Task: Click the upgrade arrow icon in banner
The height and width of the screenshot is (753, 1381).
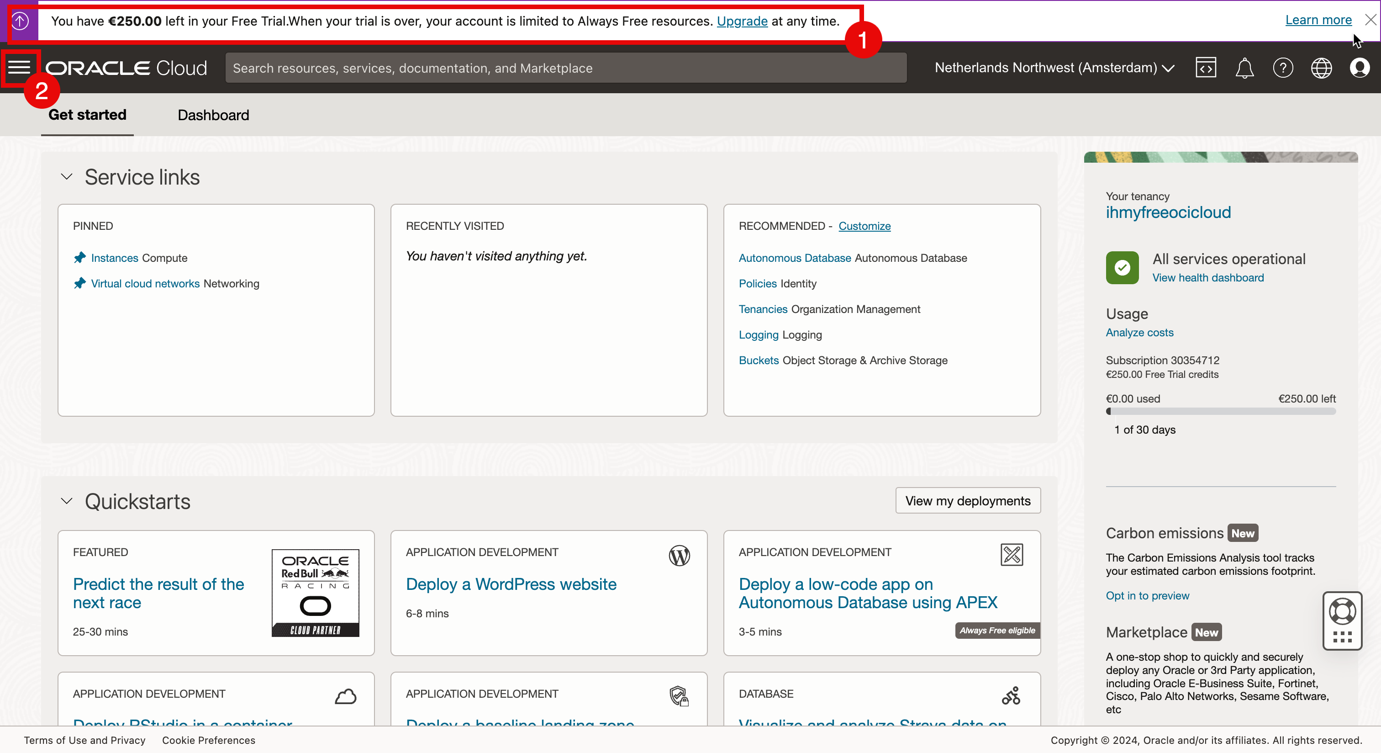Action: [x=20, y=21]
